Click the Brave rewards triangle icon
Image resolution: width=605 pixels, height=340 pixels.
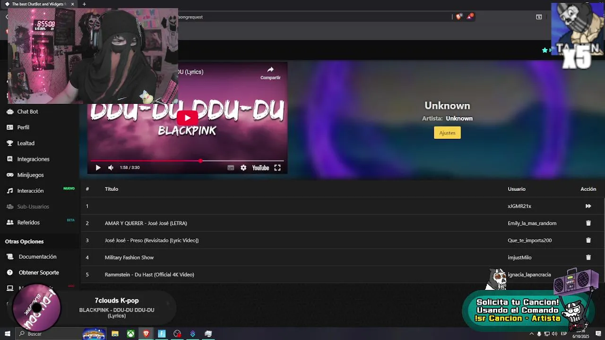pyautogui.click(x=470, y=17)
